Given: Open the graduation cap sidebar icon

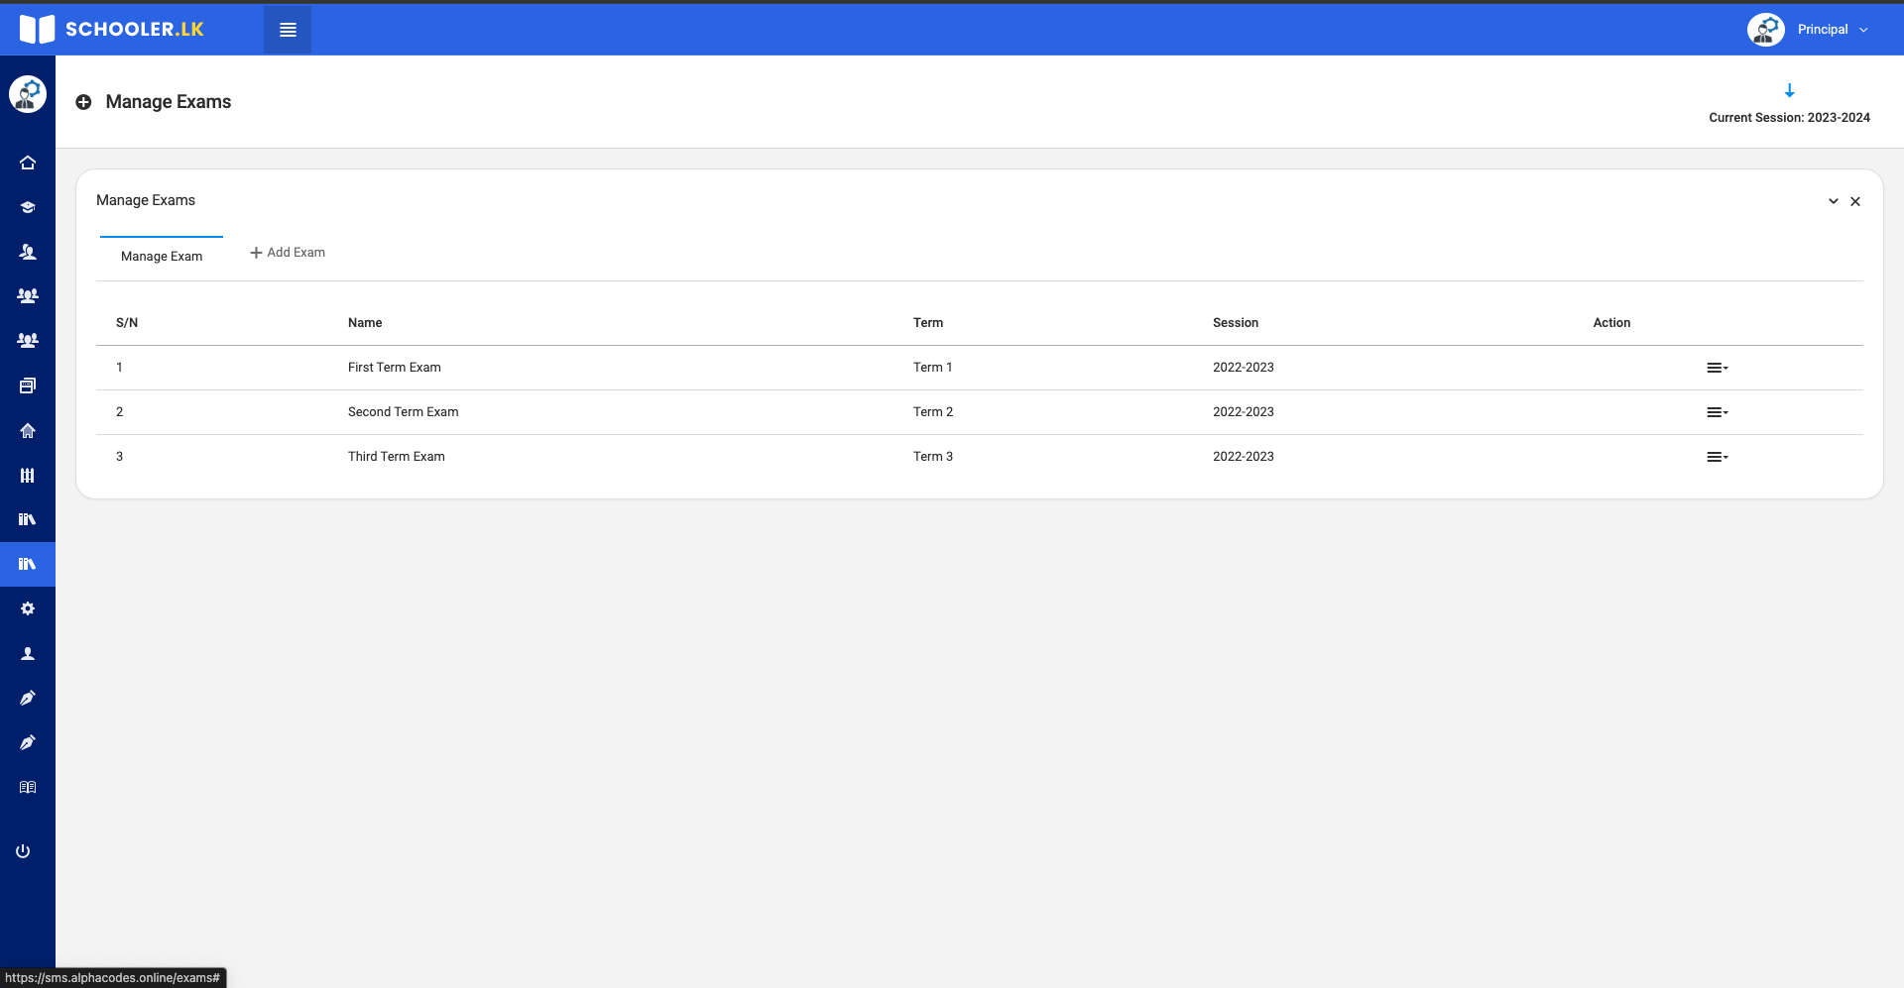Looking at the screenshot, I should pos(28,207).
